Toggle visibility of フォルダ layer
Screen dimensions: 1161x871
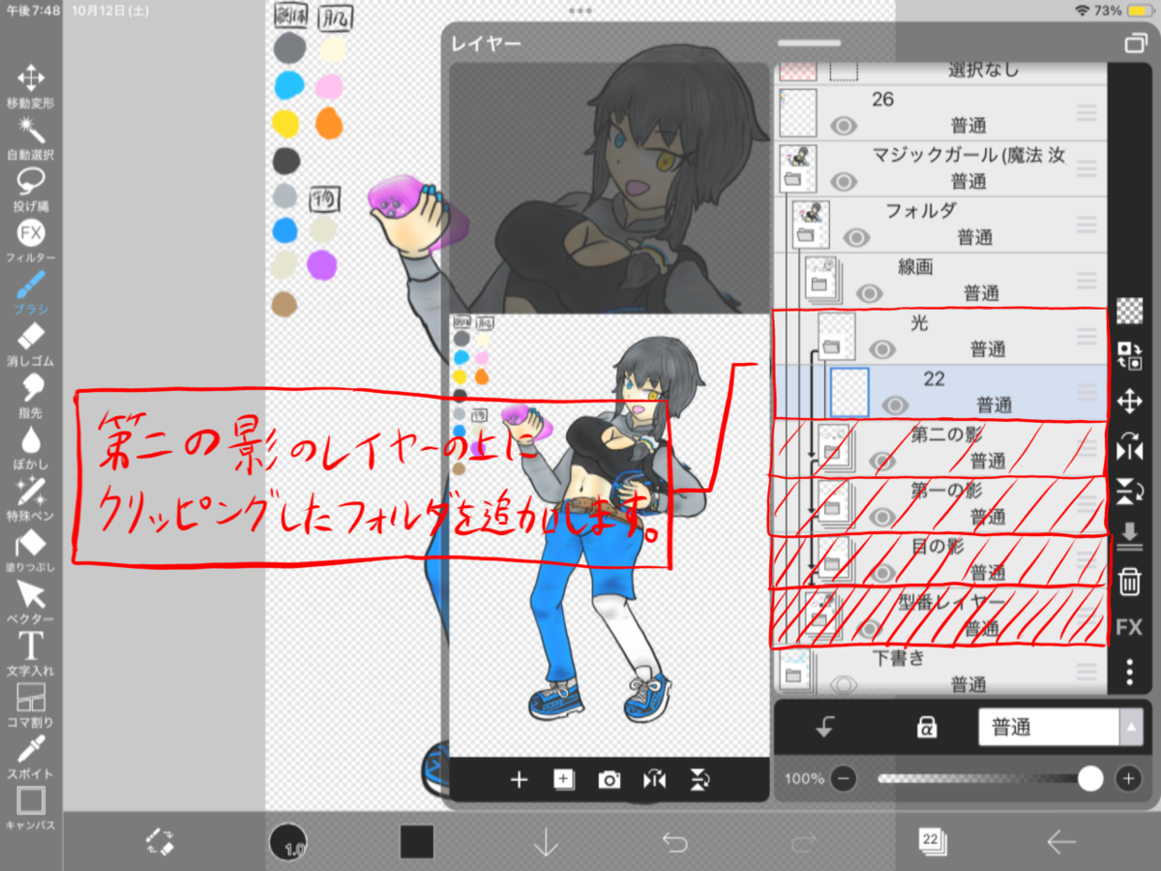856,237
